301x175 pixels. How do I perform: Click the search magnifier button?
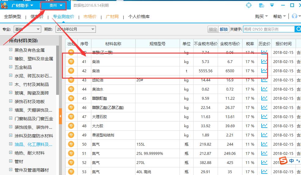298,29
